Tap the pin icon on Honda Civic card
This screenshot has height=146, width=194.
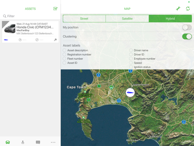point(55,40)
